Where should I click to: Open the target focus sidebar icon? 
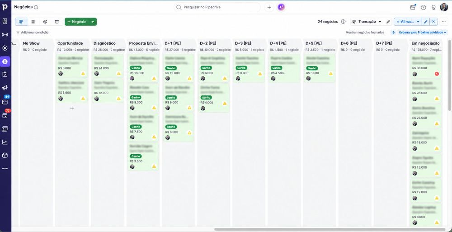[x=5, y=48]
